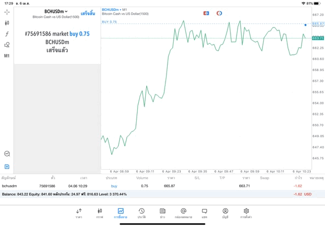Click the blue new order plus icon
The height and width of the screenshot is (227, 325).
click(7, 167)
